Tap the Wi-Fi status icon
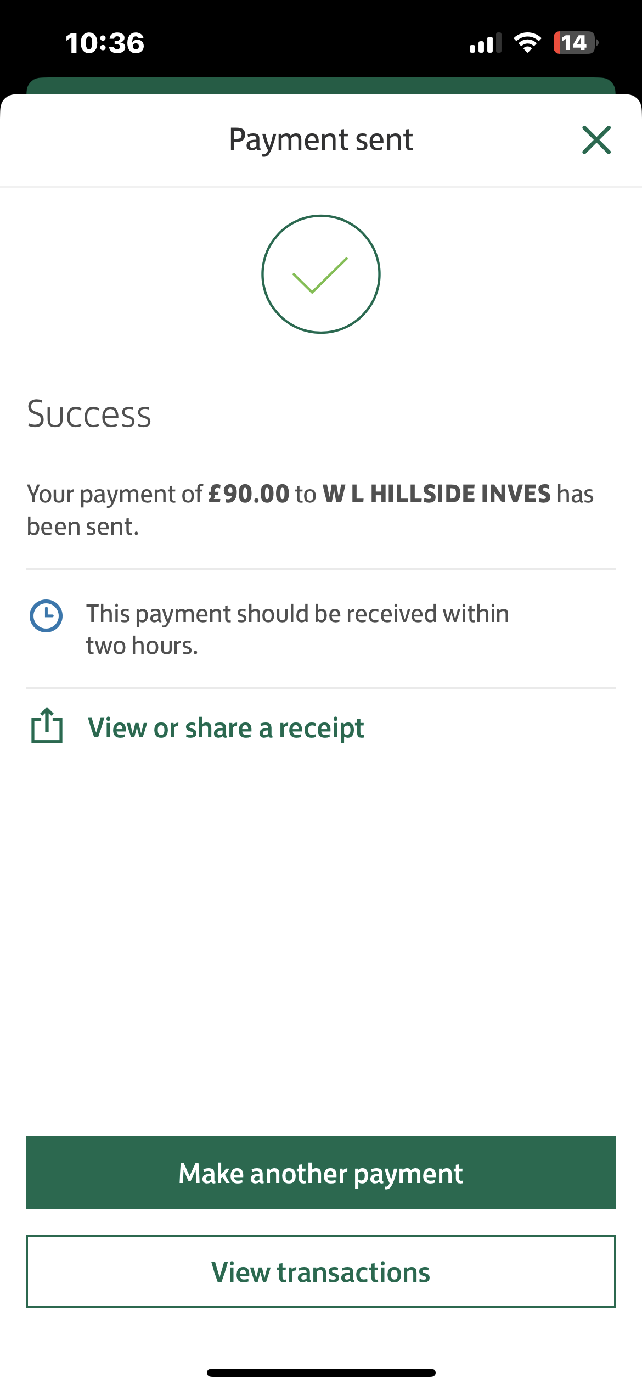The image size is (642, 1390). tap(527, 43)
